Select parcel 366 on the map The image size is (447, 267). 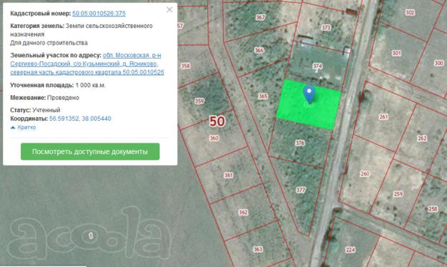tap(259, 50)
